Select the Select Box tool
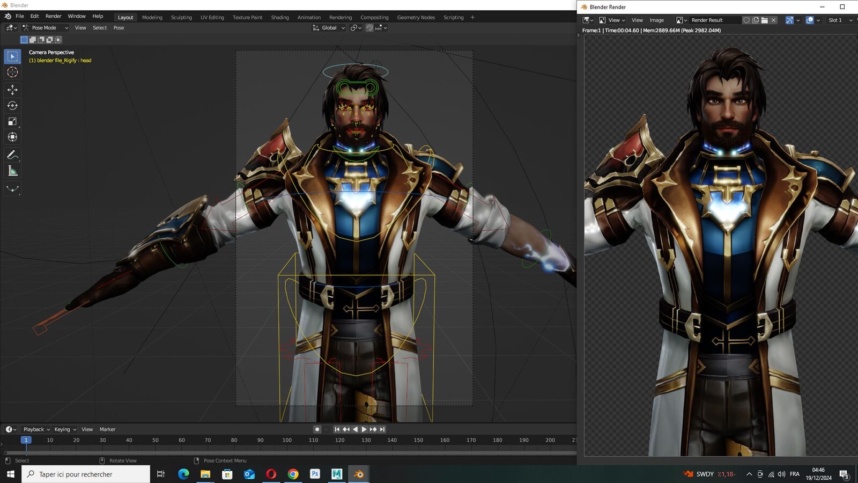Screen dimensions: 858x483 coord(12,56)
